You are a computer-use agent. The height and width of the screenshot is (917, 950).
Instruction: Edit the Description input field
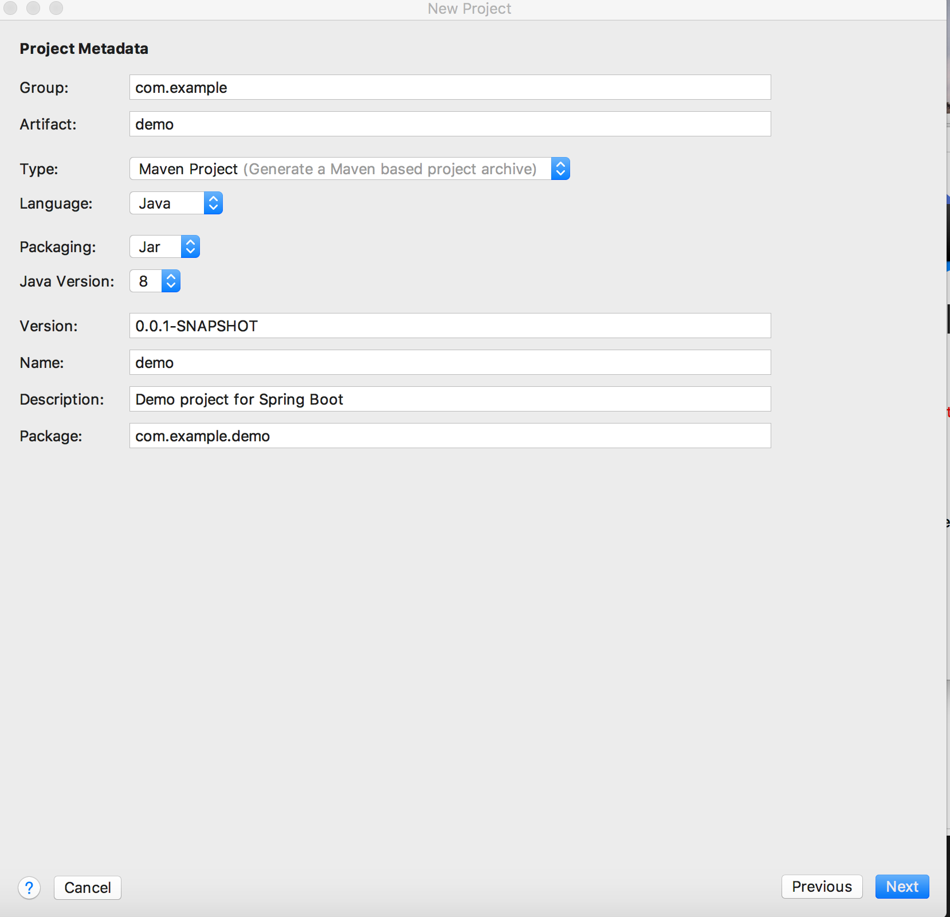pos(450,399)
